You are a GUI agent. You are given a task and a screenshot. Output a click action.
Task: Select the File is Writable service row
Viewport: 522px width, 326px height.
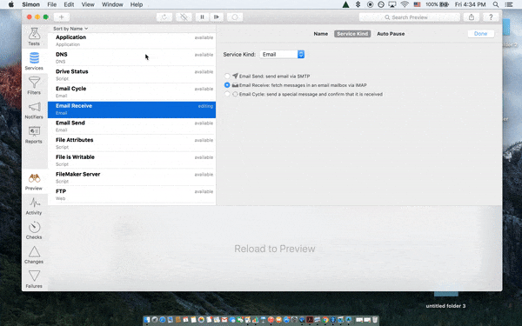click(132, 161)
